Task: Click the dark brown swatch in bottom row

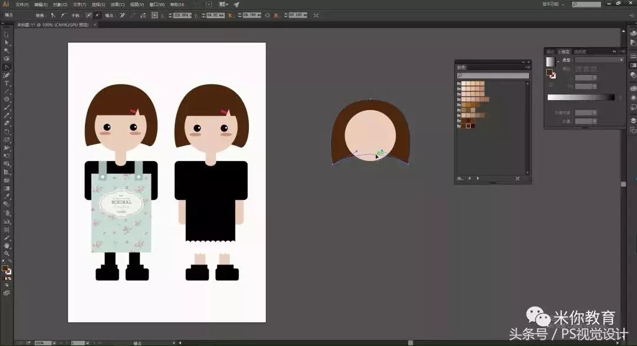Action: click(x=469, y=126)
